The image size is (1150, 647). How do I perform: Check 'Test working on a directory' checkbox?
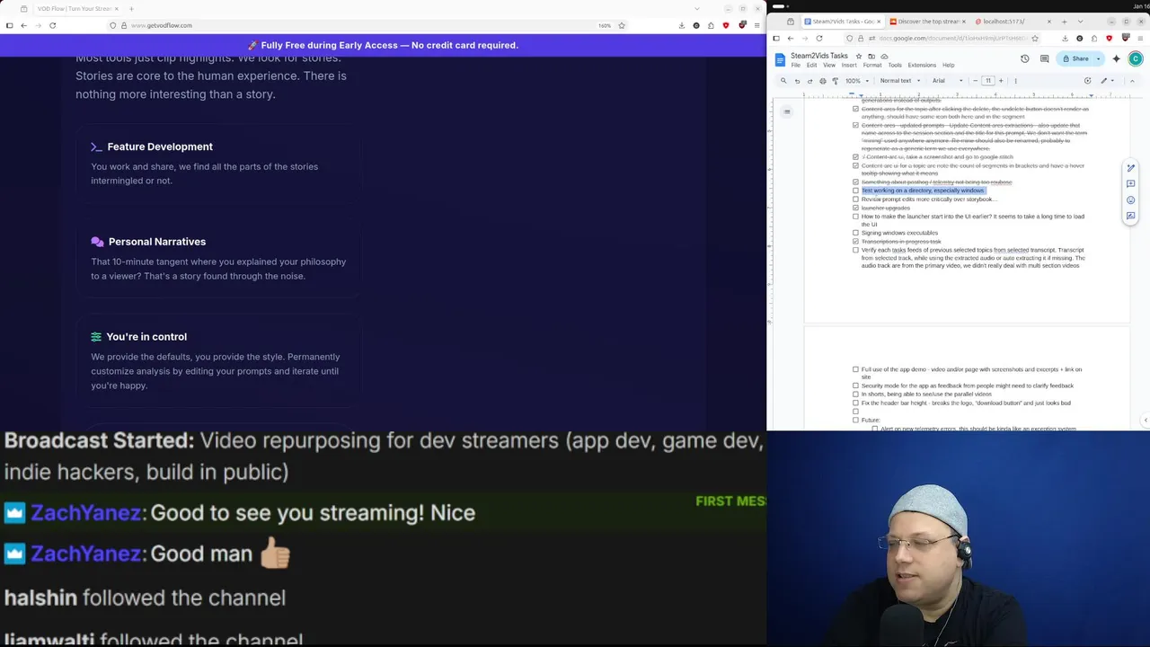[855, 191]
